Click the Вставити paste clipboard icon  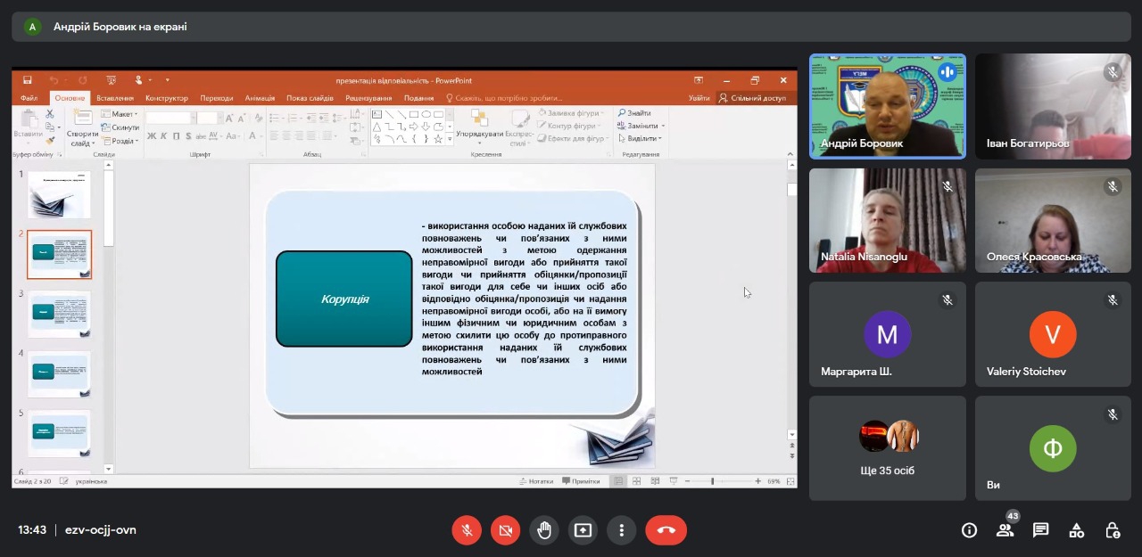pos(28,119)
